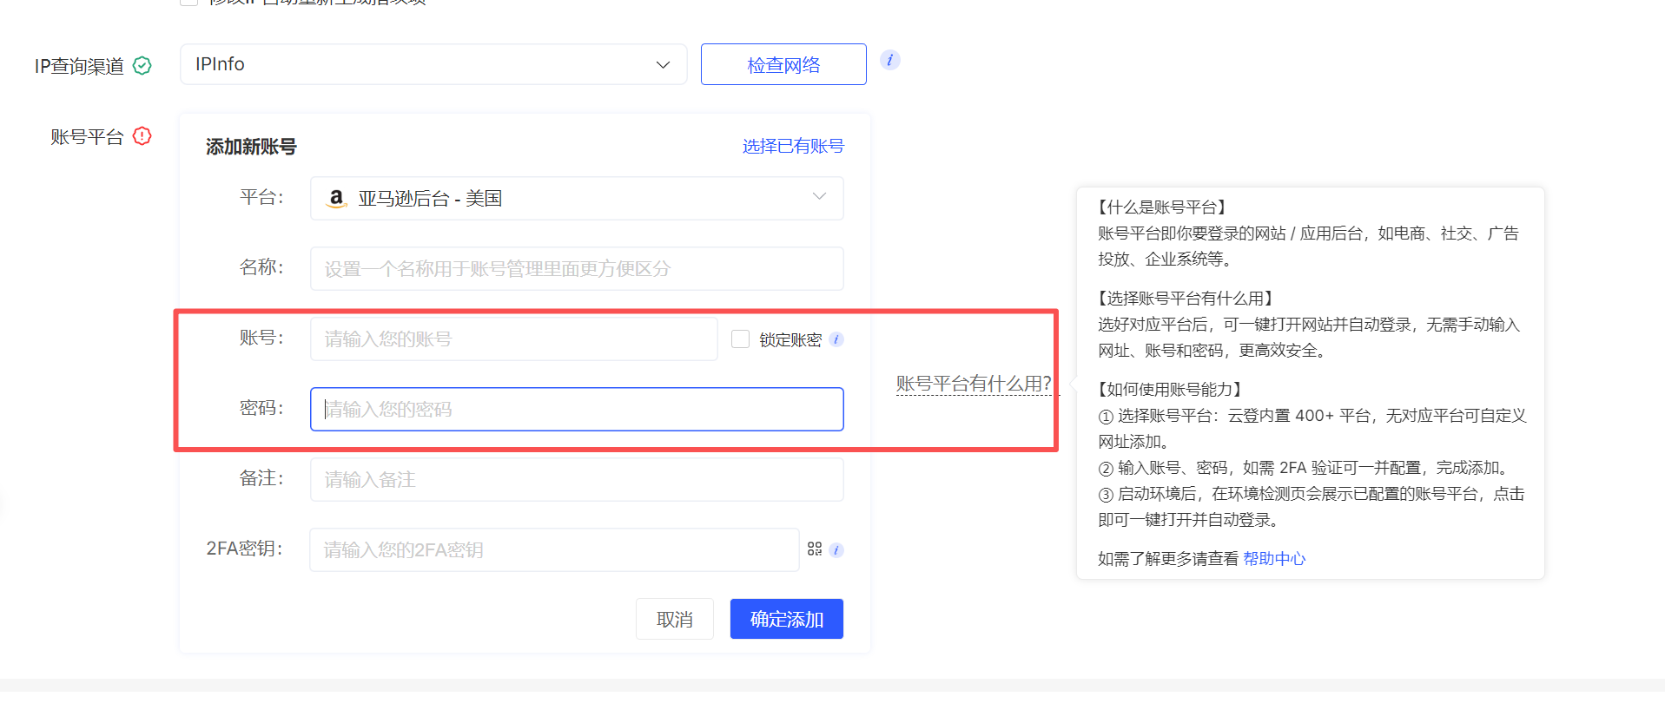This screenshot has width=1665, height=710.
Task: Click the Amazon logo in the platform field
Action: click(336, 199)
